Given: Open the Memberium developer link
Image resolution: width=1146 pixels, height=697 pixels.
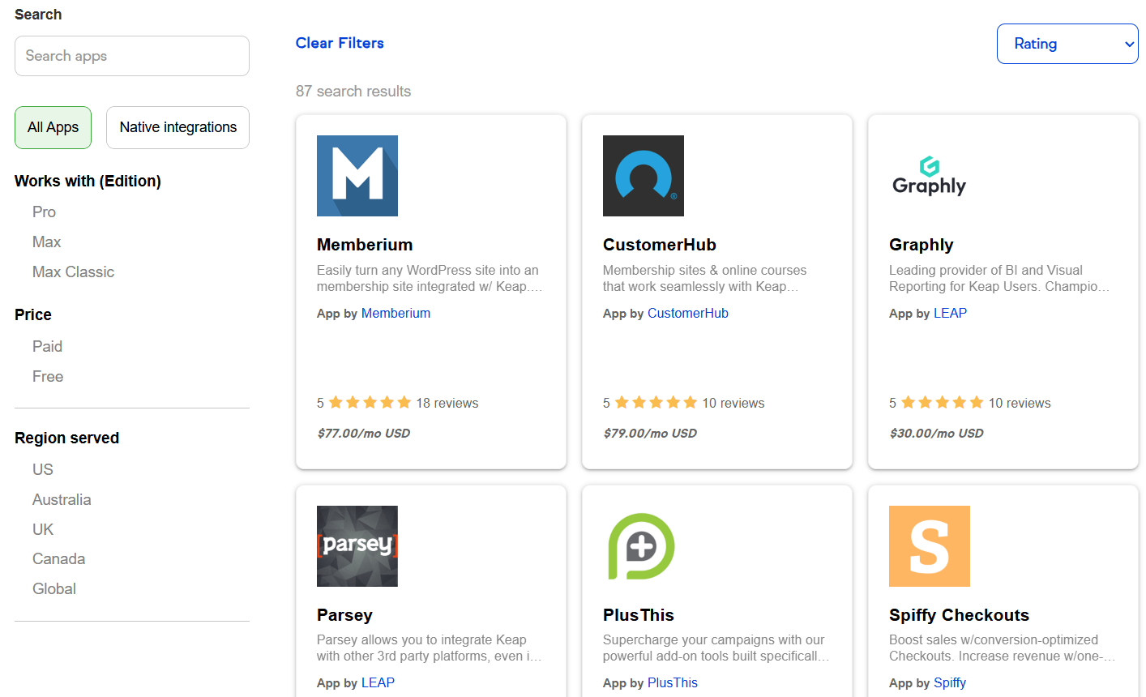Looking at the screenshot, I should point(396,313).
